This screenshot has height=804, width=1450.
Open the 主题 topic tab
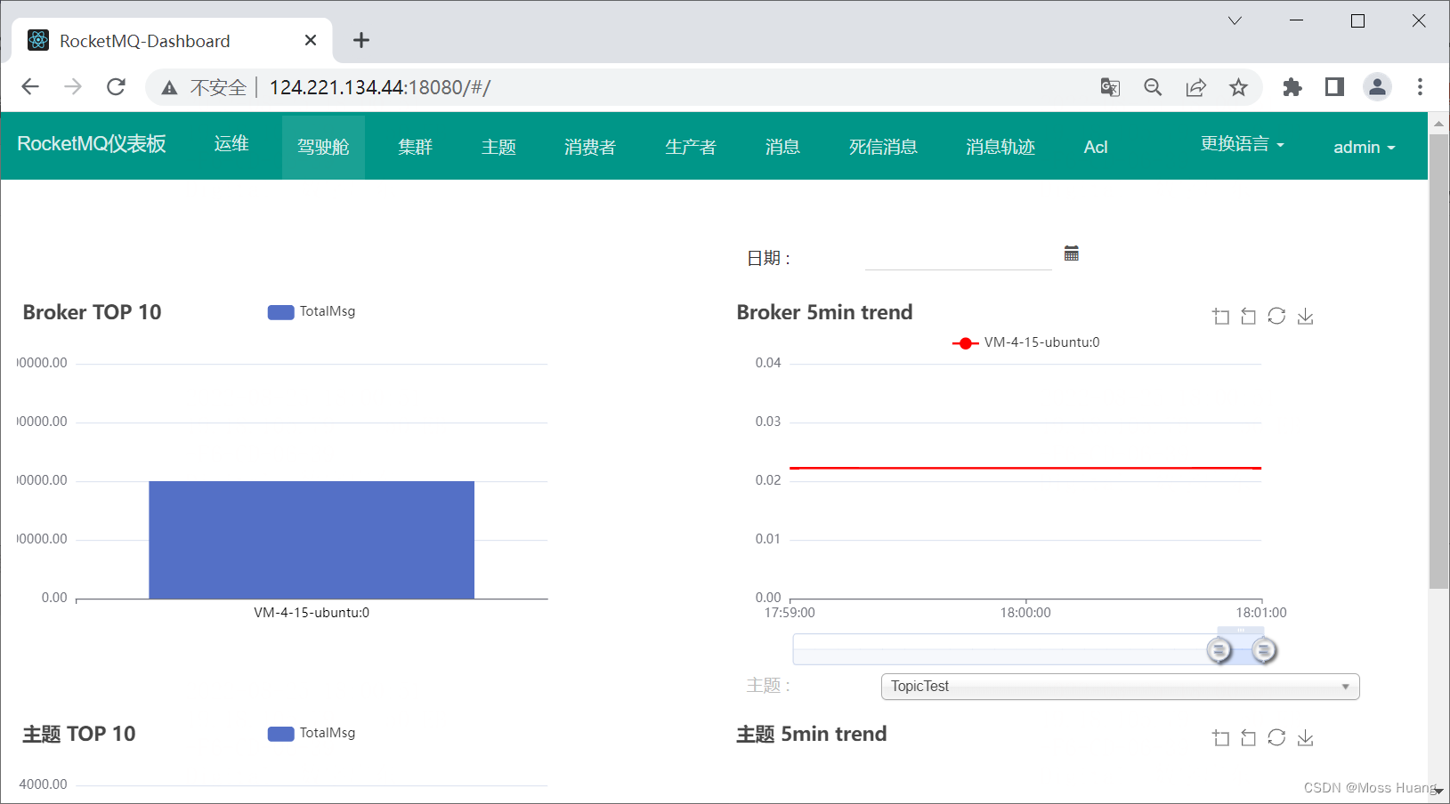(x=498, y=147)
